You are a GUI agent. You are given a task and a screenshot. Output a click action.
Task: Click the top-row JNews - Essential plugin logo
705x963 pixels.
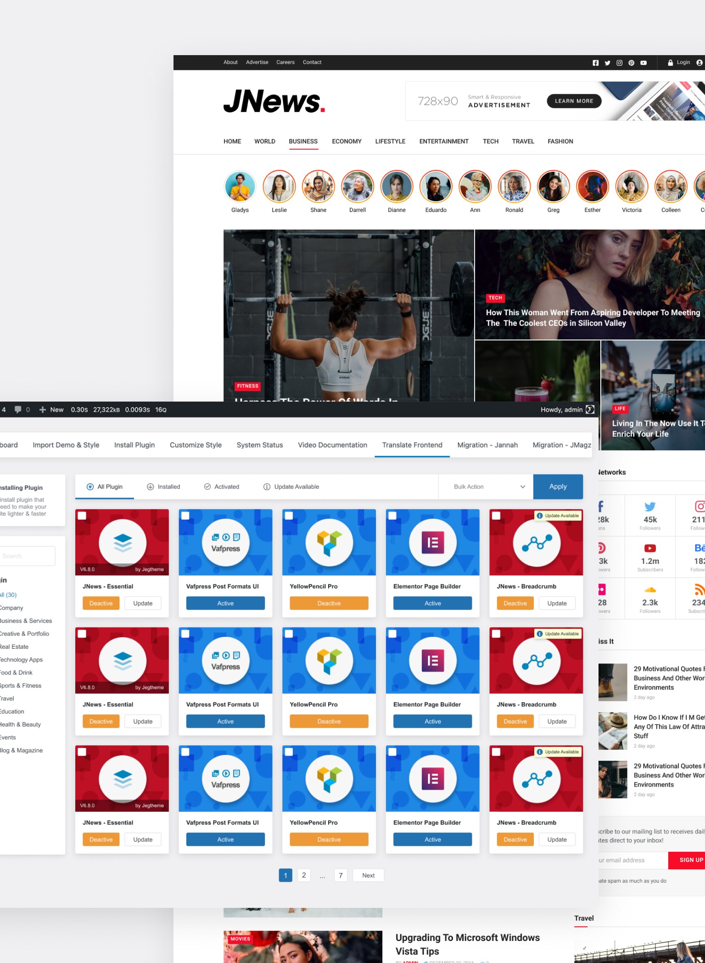tap(123, 543)
